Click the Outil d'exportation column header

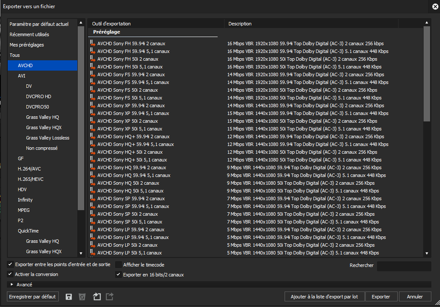[156, 24]
